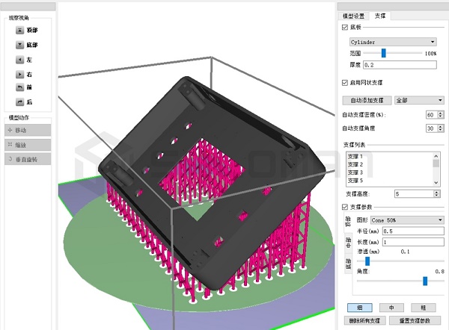Toggle the base plate (底板) checkbox
The height and width of the screenshot is (330, 449).
[x=344, y=27]
